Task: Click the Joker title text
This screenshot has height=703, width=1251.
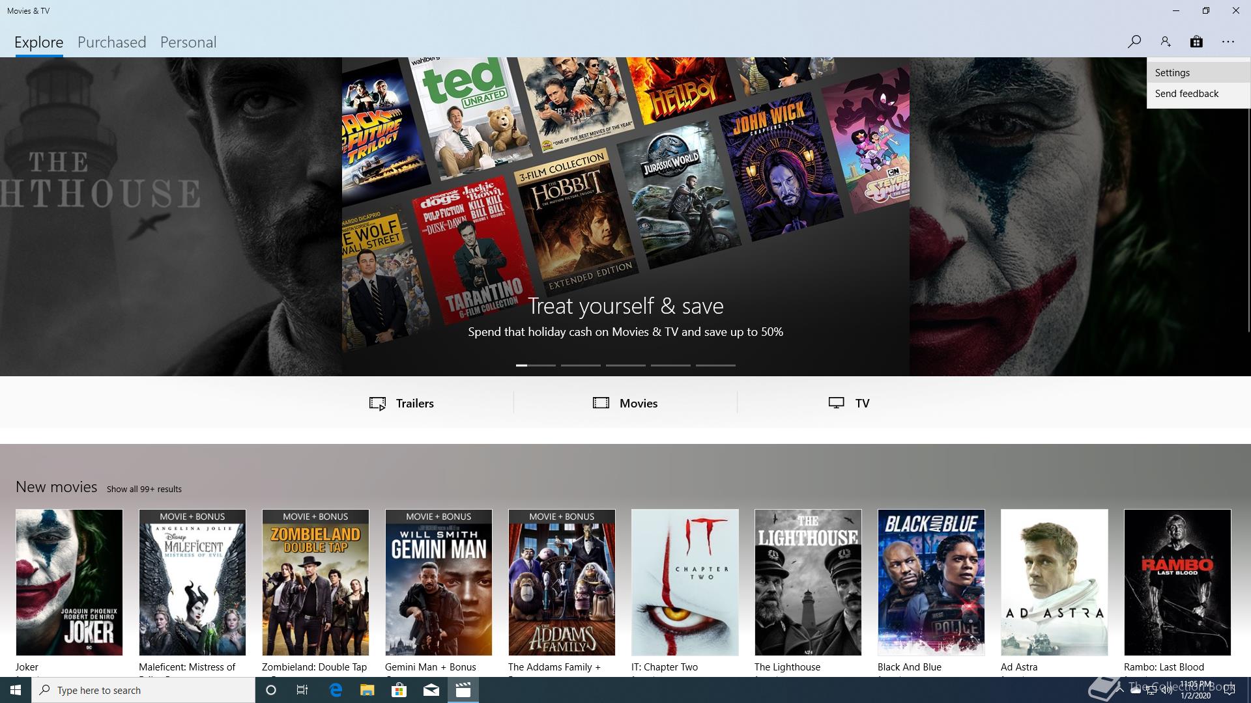Action: (27, 667)
